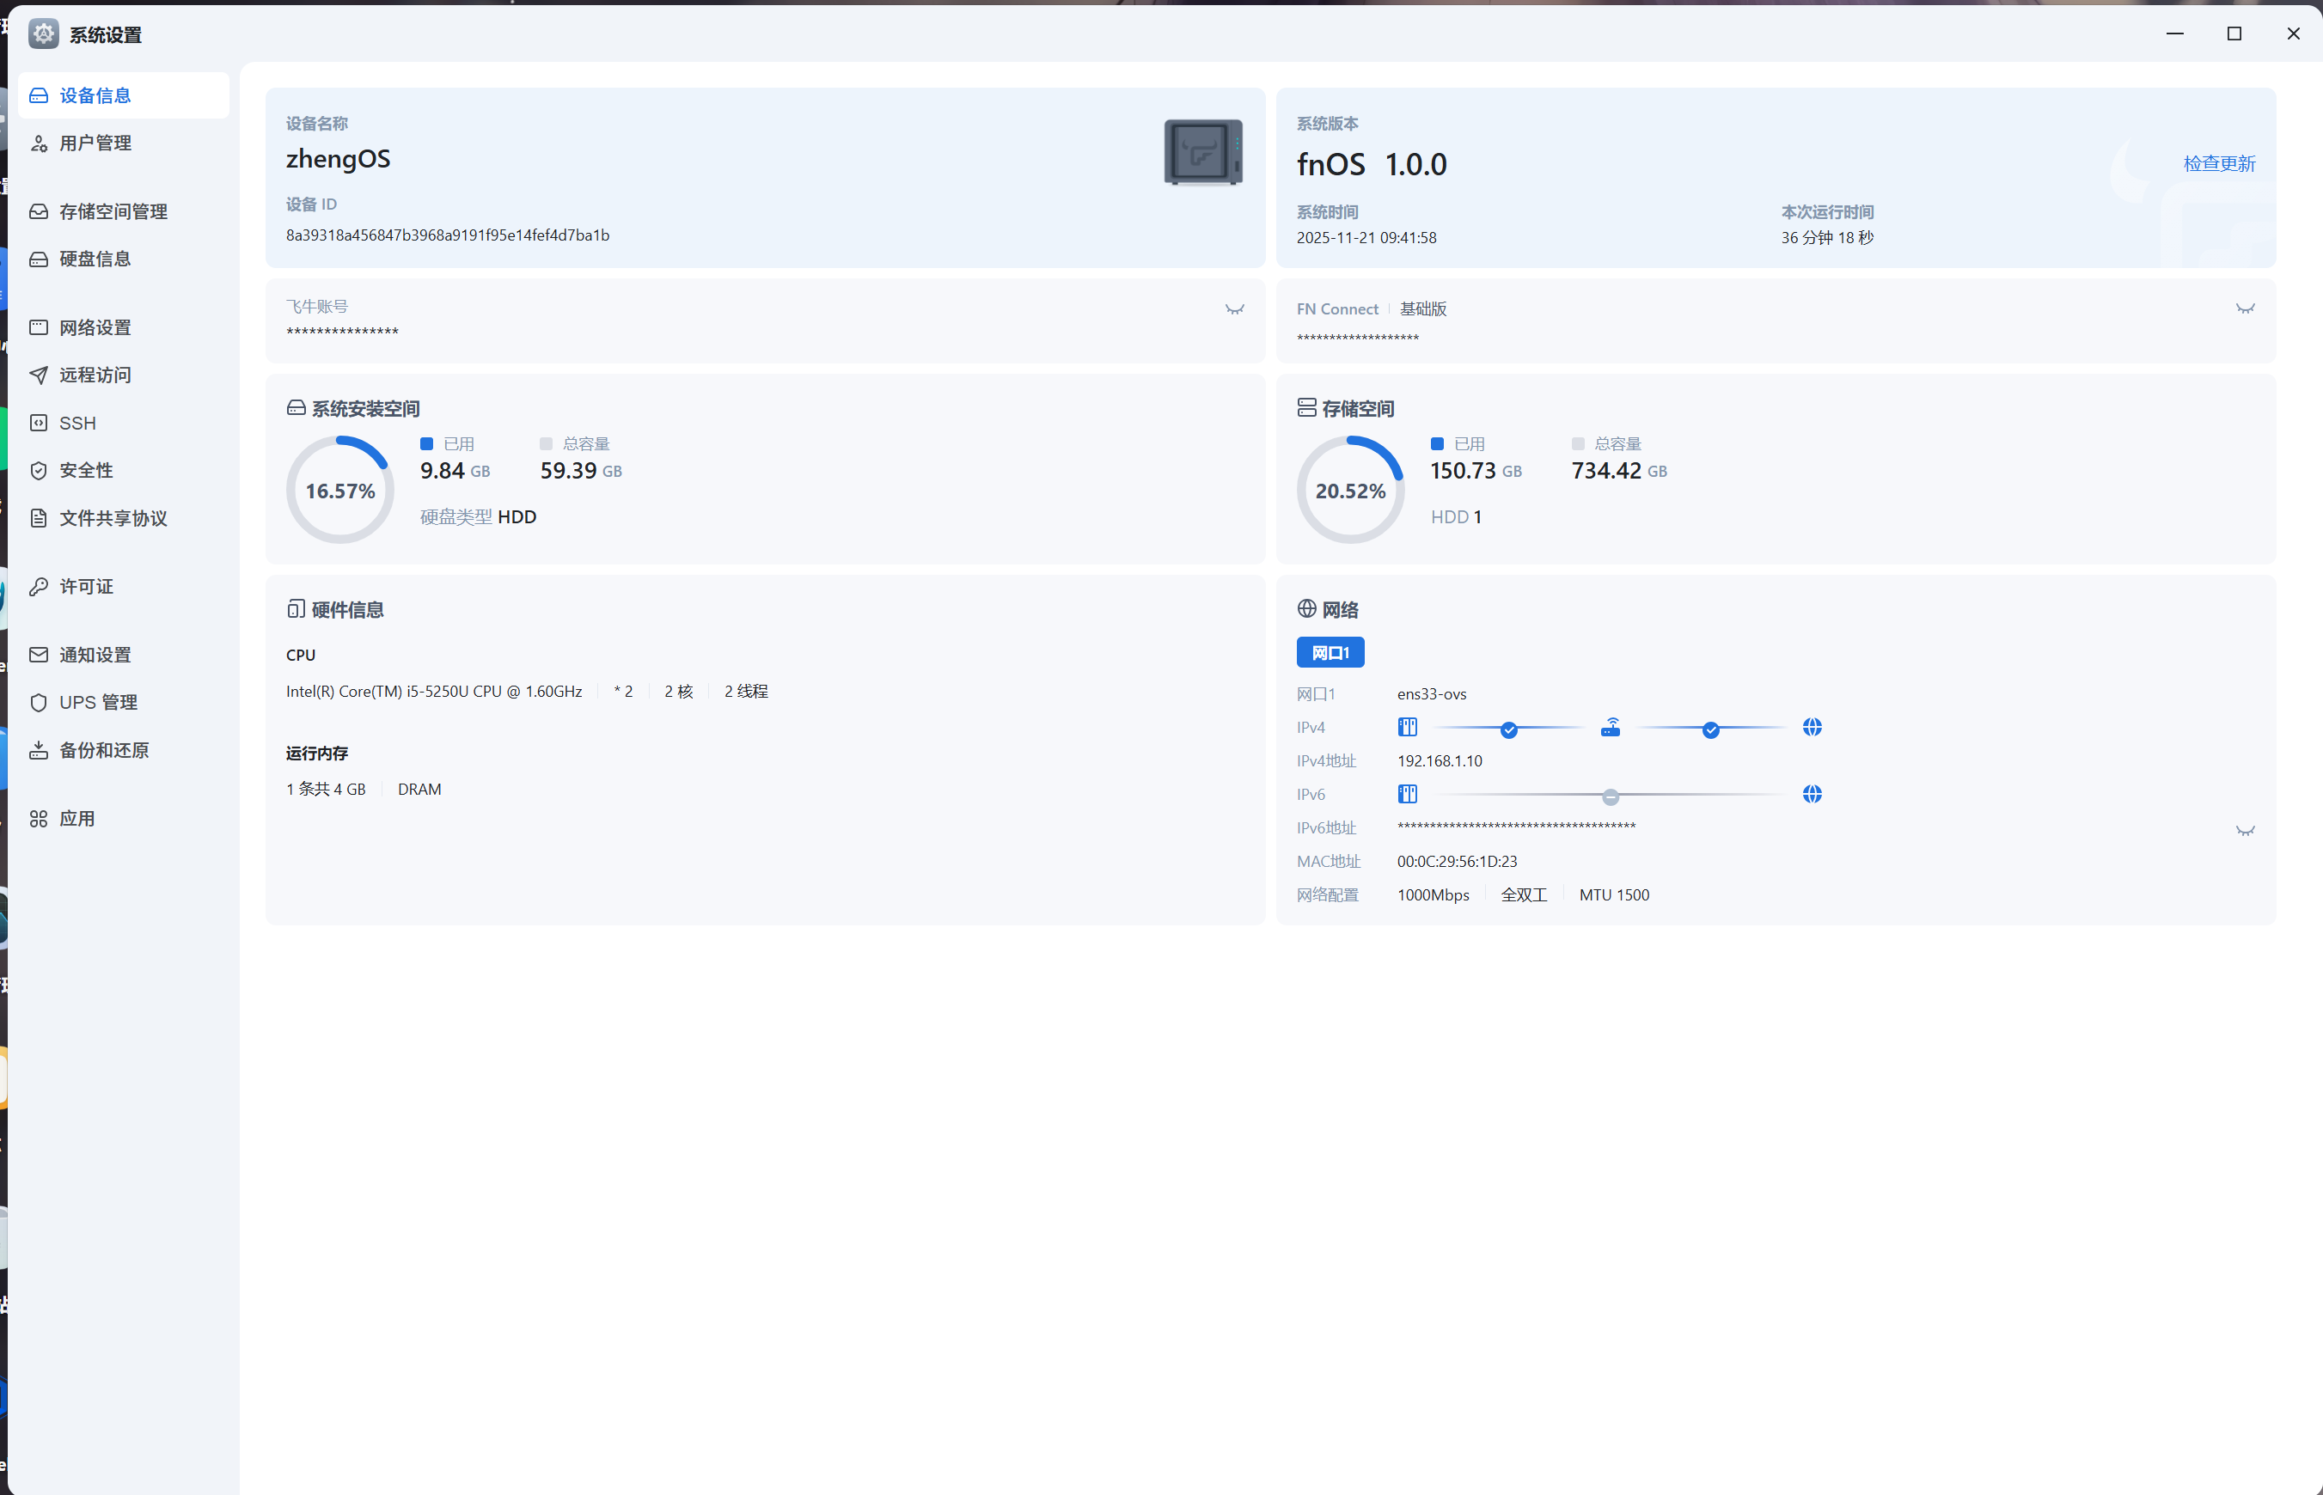
Task: Select the 网口1 tab
Action: click(1330, 652)
